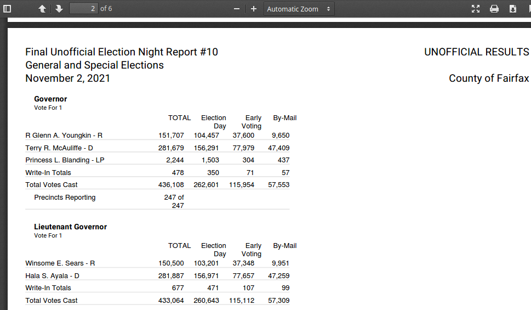Open the Automatic Zoom dropdown
This screenshot has width=531, height=310.
click(299, 9)
